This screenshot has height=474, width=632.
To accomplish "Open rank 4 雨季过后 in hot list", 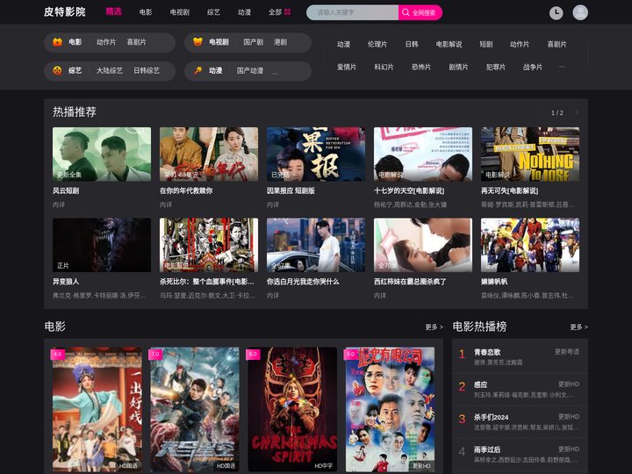I will coord(520,455).
